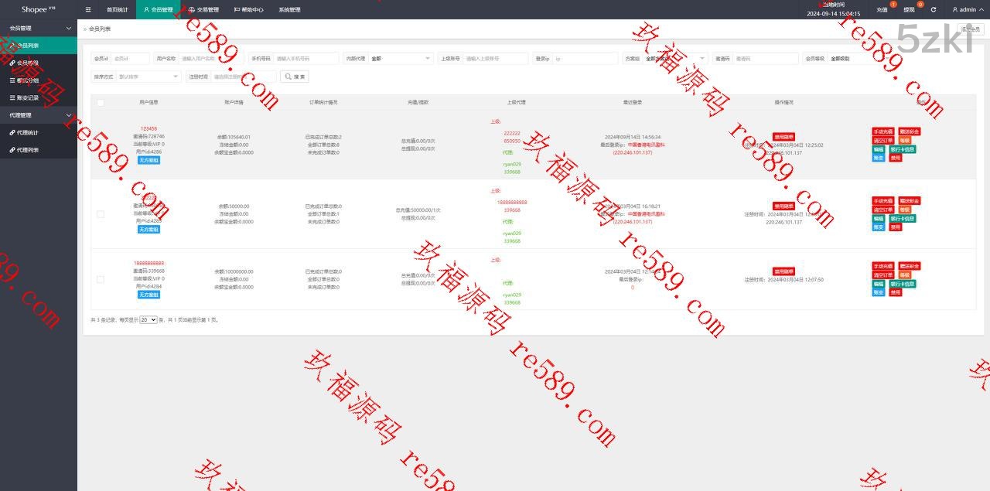Click 银行卡信息 for user 123456
Image resolution: width=990 pixels, height=491 pixels.
[x=902, y=149]
